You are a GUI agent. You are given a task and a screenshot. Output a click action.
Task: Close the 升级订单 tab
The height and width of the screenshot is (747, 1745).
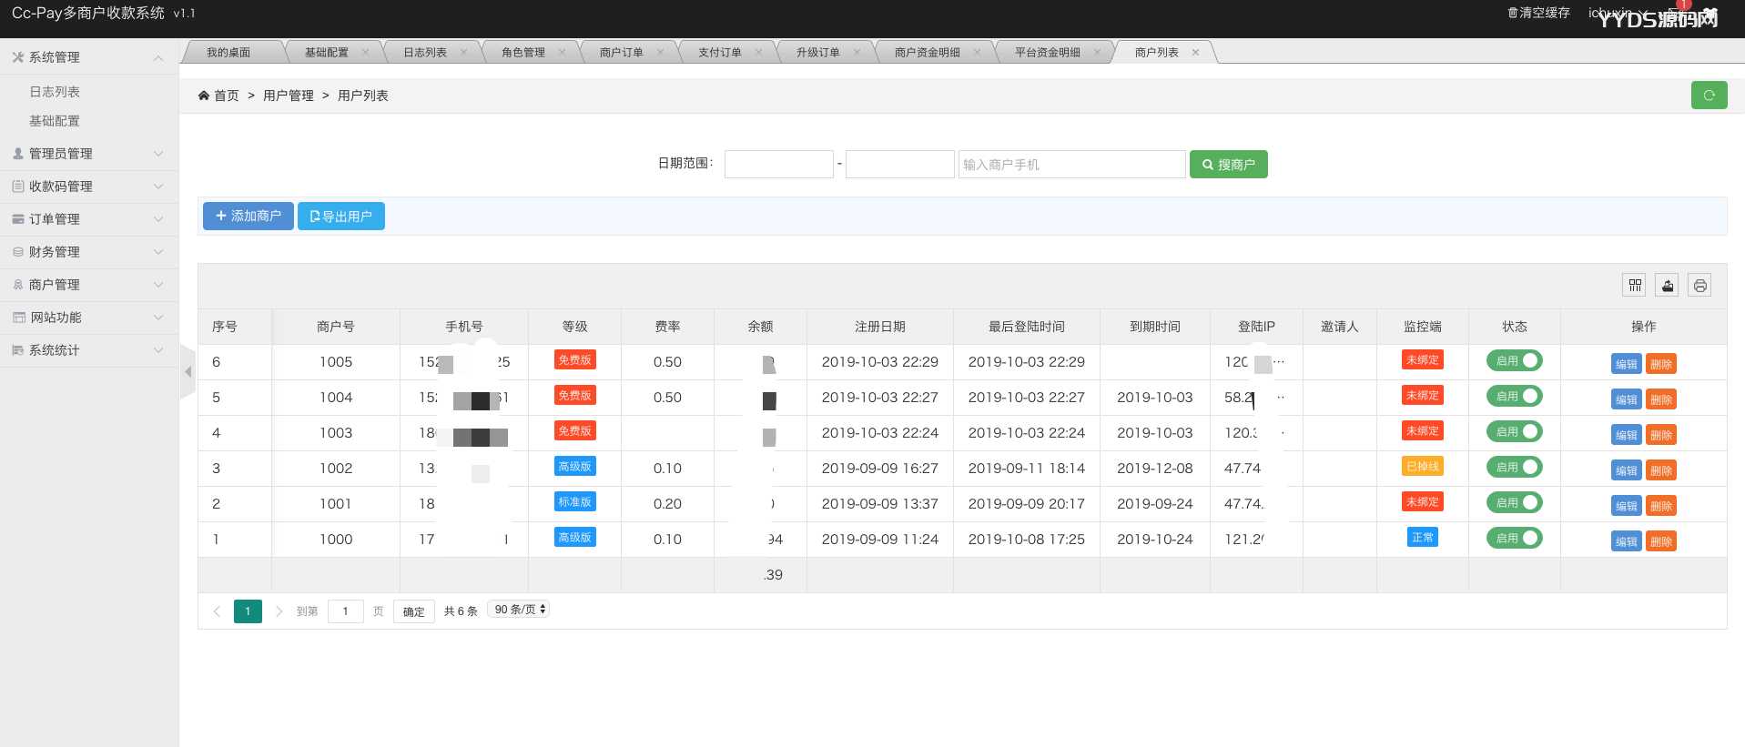point(857,52)
